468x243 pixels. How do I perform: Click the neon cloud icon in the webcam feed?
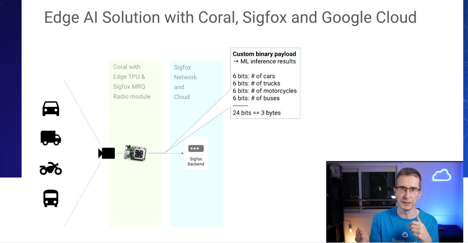tap(441, 175)
